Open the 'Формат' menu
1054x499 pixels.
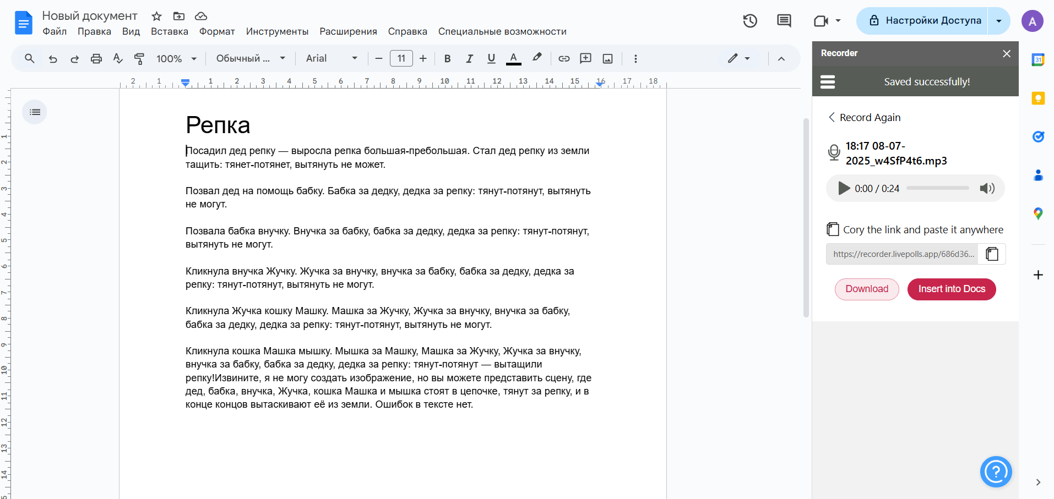click(x=217, y=31)
